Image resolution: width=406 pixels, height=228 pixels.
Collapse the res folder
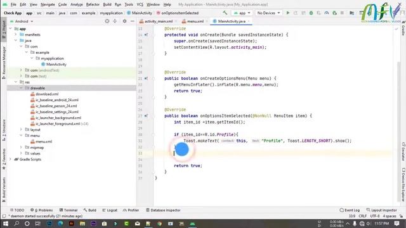[x=15, y=82]
